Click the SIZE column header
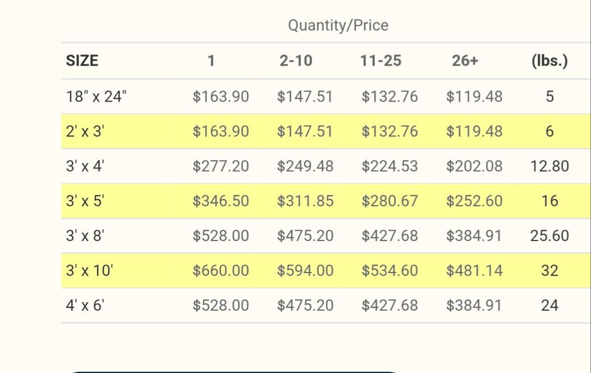 pyautogui.click(x=82, y=61)
